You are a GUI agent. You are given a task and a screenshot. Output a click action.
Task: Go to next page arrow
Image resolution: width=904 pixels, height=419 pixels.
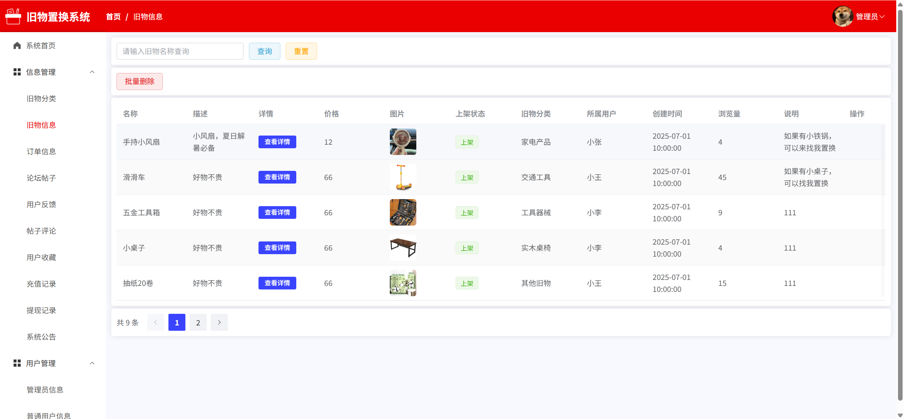[x=219, y=322]
